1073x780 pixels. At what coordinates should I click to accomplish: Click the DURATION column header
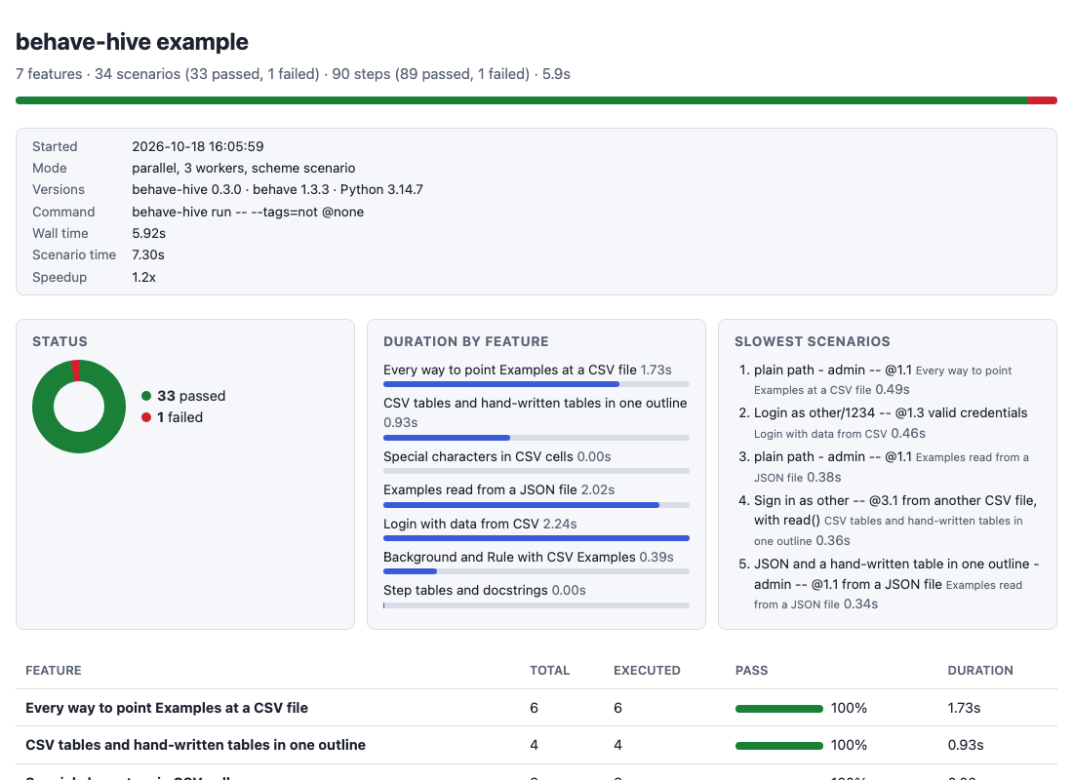click(980, 671)
